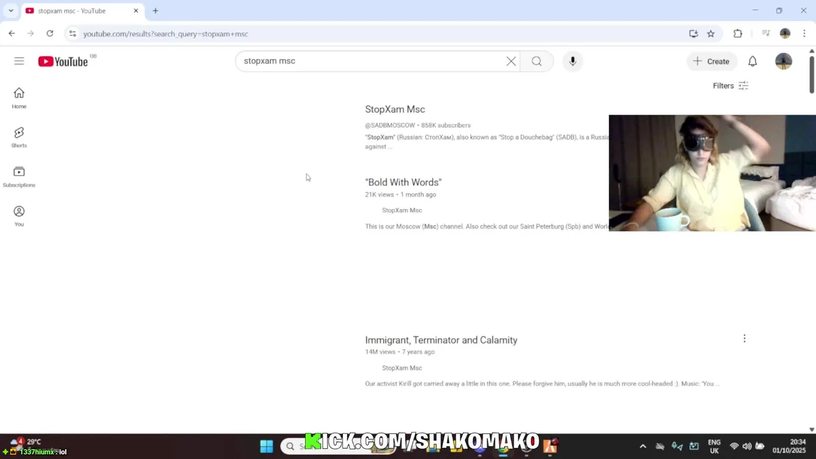816x459 pixels.
Task: Click the Create button
Action: click(711, 61)
